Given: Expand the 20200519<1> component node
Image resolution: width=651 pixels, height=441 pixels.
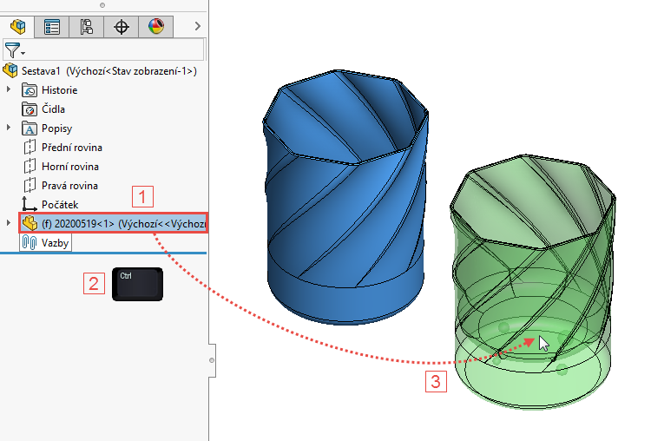Looking at the screenshot, I should pyautogui.click(x=9, y=223).
